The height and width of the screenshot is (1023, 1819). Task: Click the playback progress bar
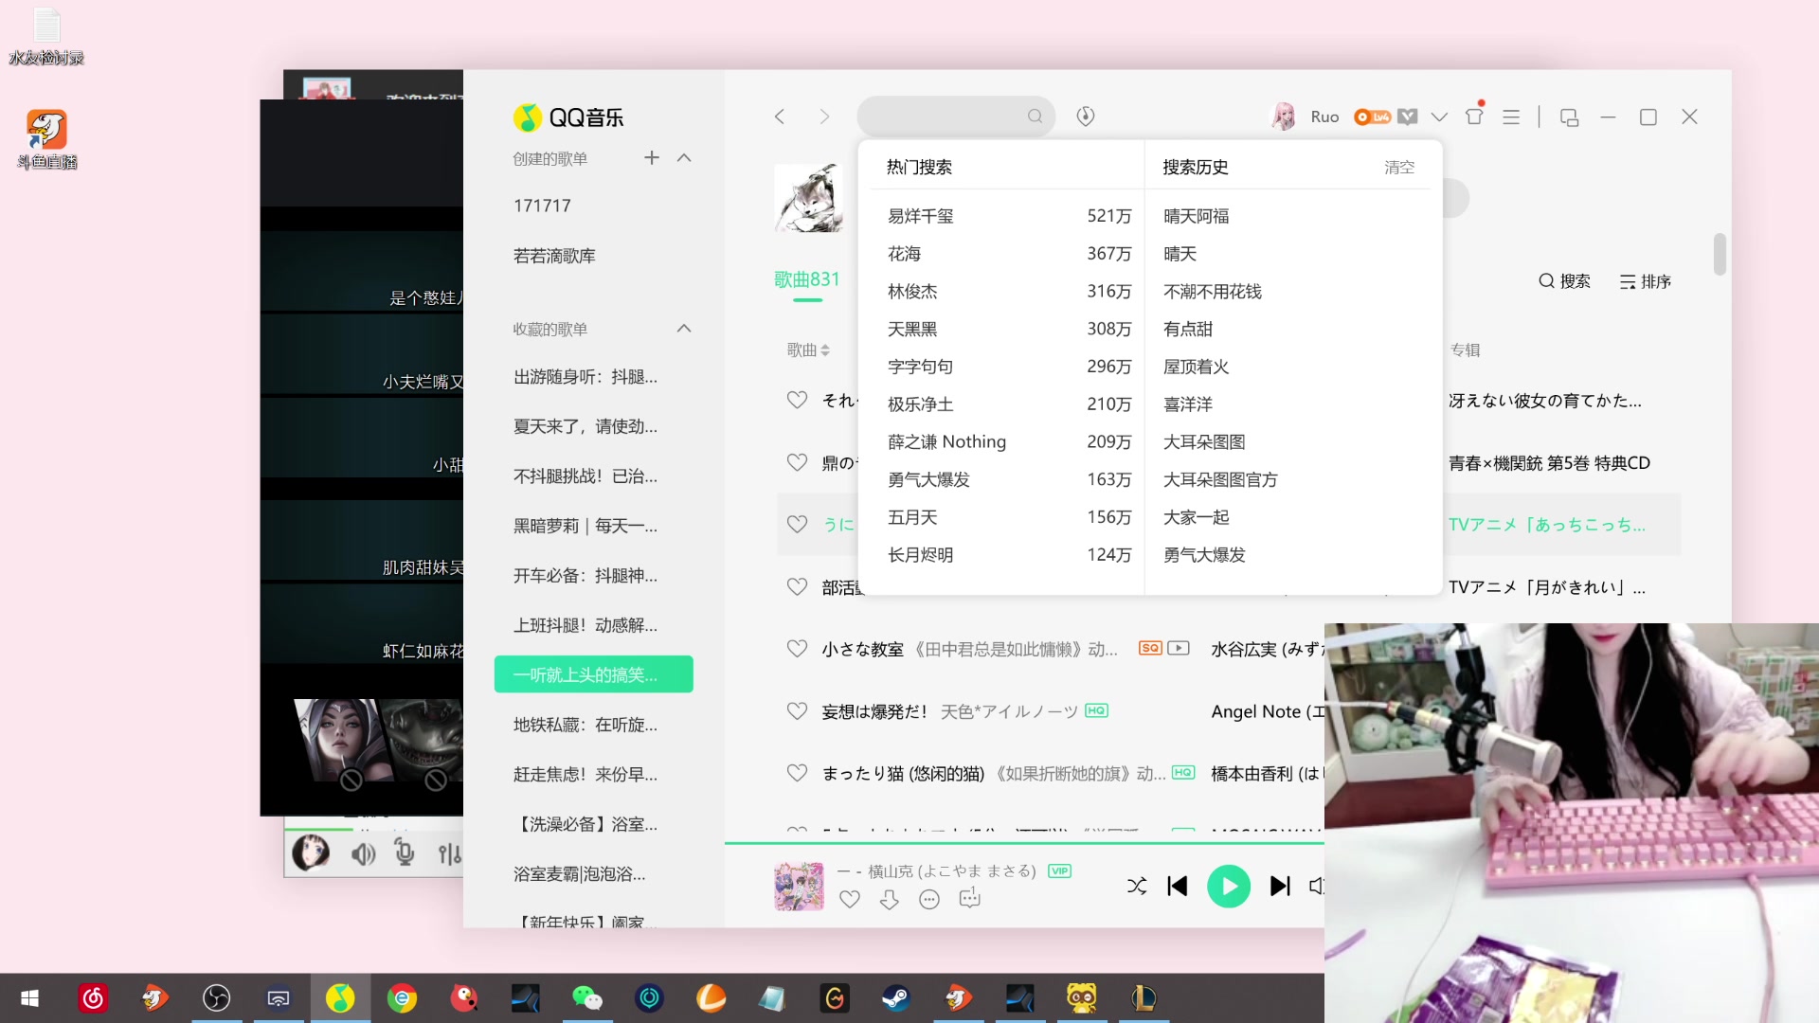pos(1025,843)
